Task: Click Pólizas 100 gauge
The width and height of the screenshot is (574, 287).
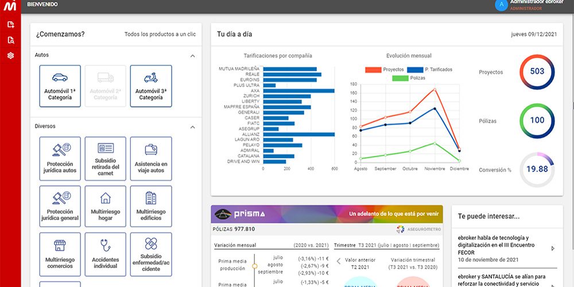Action: 537,121
